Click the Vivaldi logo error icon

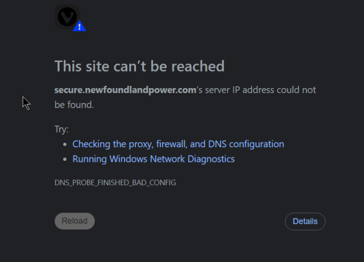click(x=67, y=16)
